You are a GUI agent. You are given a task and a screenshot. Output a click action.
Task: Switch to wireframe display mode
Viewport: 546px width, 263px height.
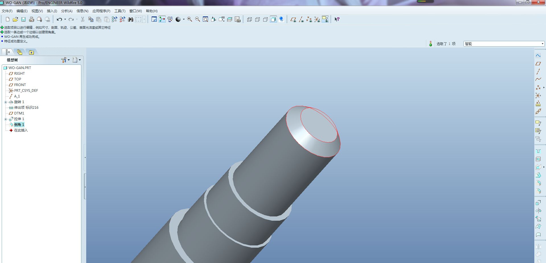[x=250, y=19]
